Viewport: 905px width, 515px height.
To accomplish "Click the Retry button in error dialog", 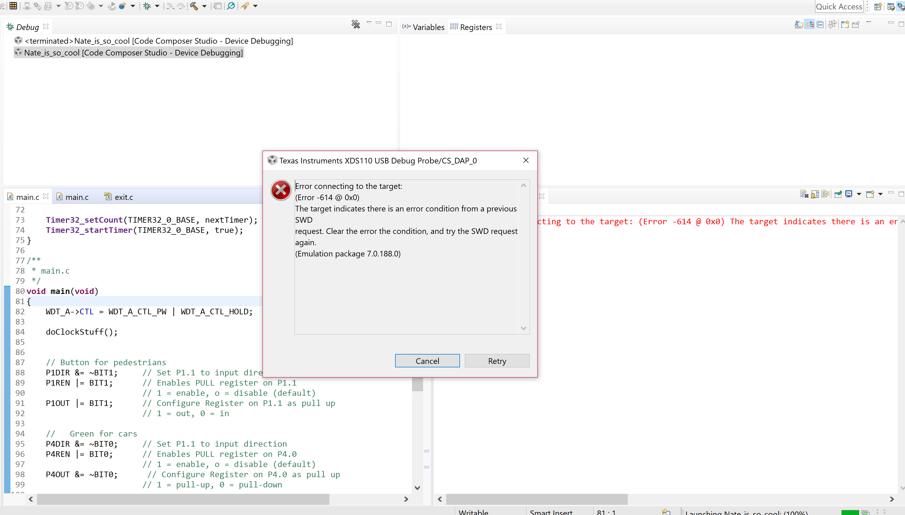I will [x=497, y=361].
